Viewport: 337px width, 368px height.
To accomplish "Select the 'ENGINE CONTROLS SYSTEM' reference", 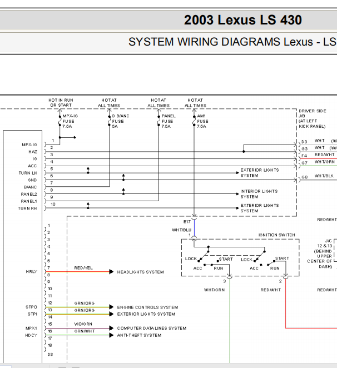I will pos(147,307).
